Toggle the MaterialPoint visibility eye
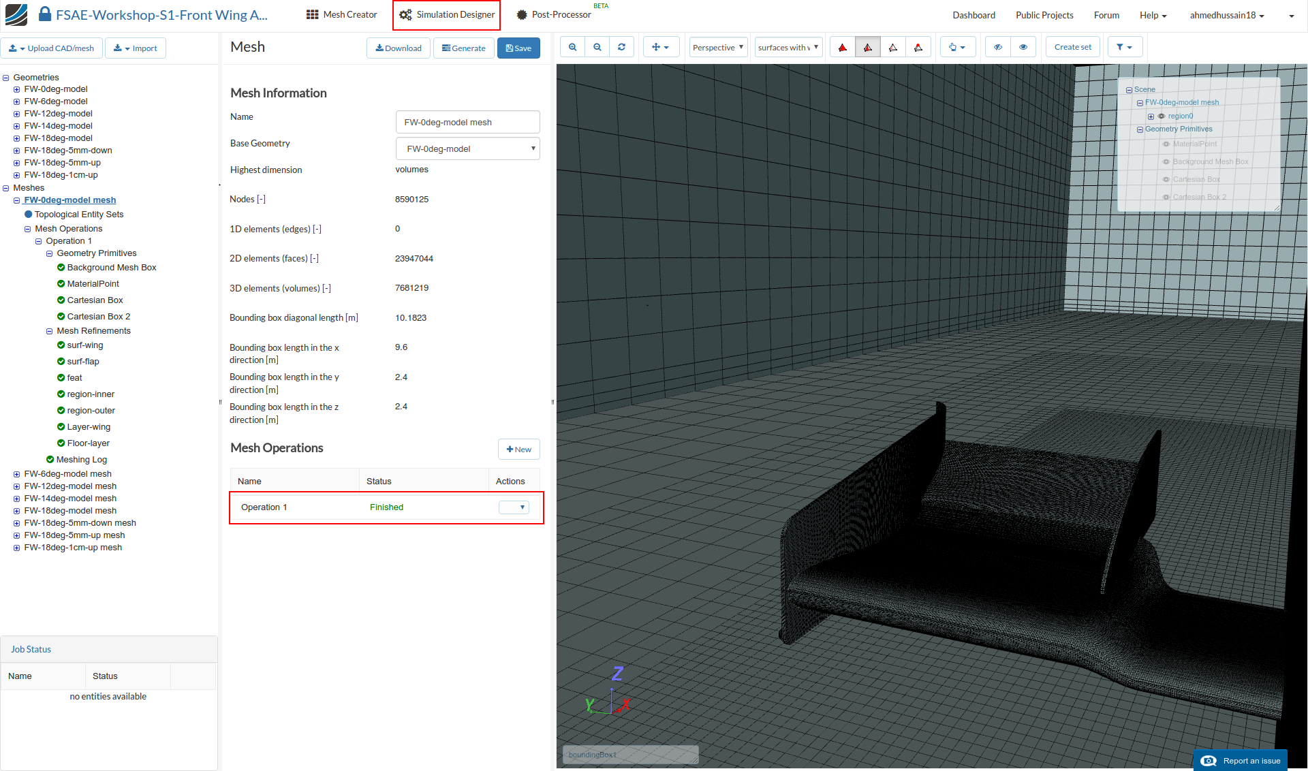Image resolution: width=1308 pixels, height=771 pixels. click(1166, 144)
